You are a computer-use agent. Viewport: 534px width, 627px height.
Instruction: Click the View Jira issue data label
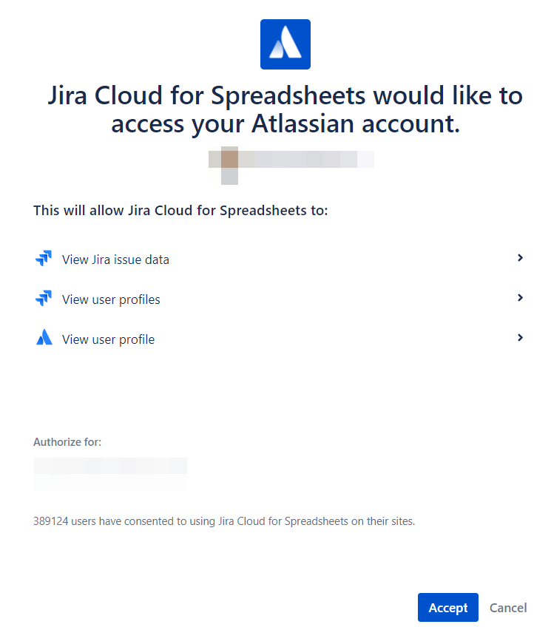click(115, 260)
